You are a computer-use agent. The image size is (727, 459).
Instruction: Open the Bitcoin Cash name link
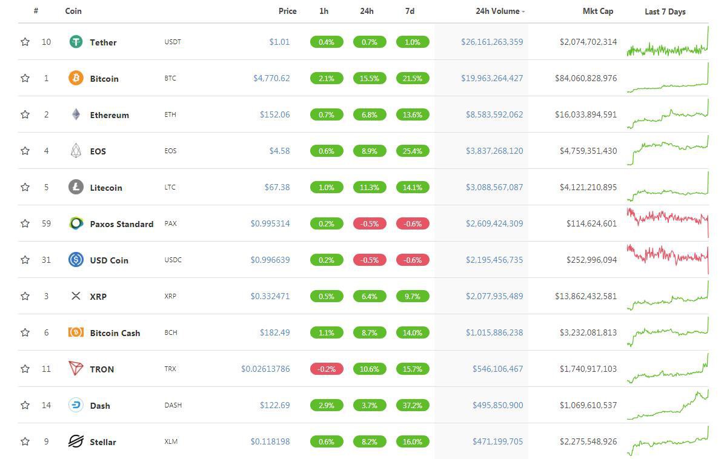click(x=115, y=333)
